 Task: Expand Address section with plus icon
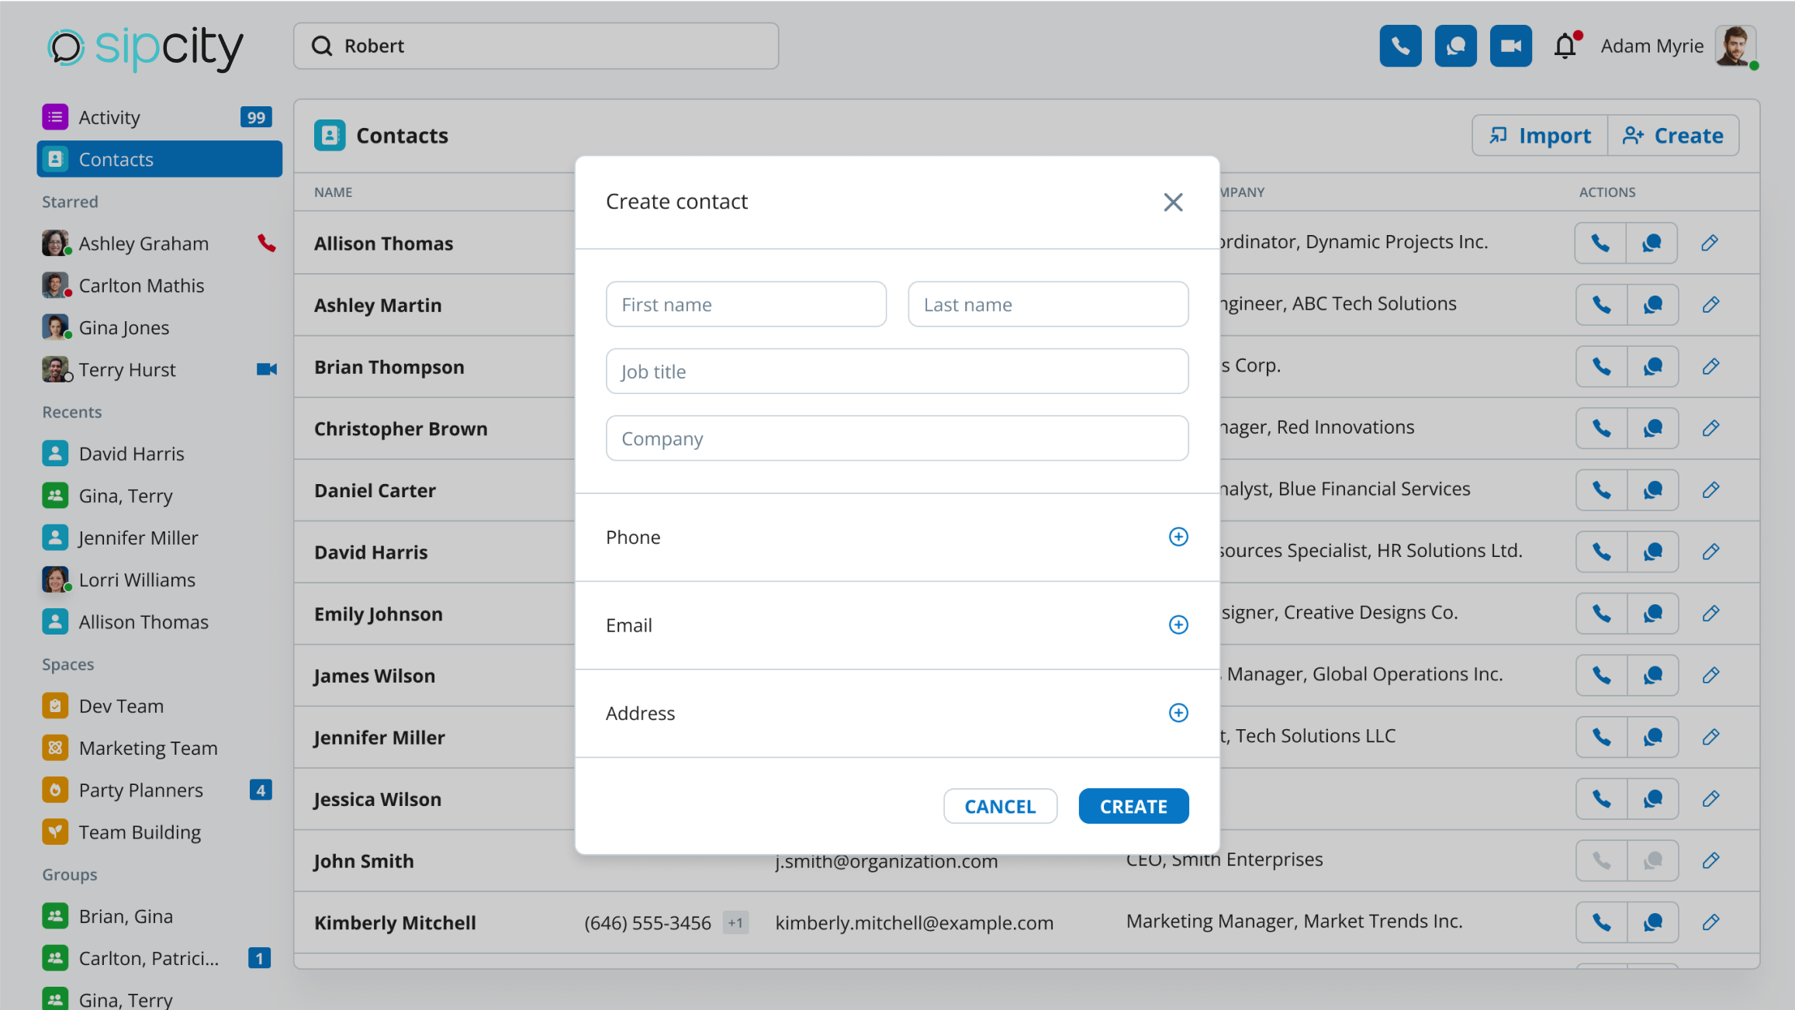(1178, 713)
